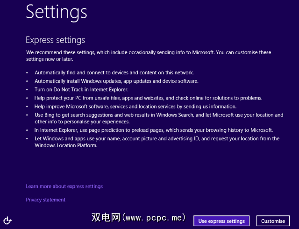This screenshot has height=229, width=299.
Task: Click the 'Let Windows and apps use your name' text
Action: pos(157,138)
